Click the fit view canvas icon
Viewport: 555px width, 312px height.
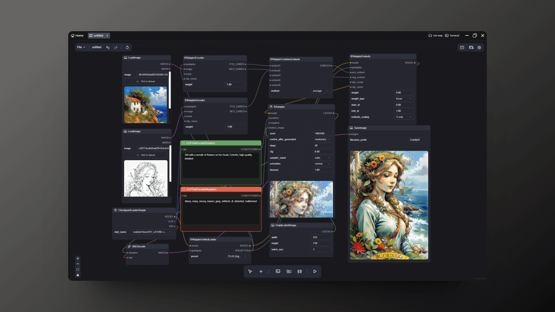78,270
